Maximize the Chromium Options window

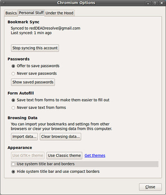[155, 3]
